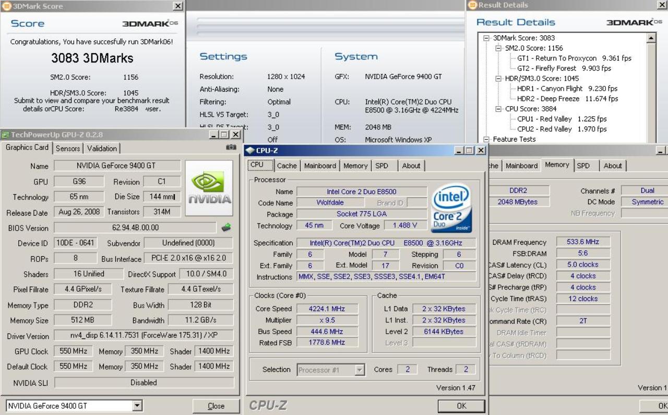The width and height of the screenshot is (668, 415).
Task: Click the Bus Speed value 444.6 MHz
Action: [x=328, y=332]
